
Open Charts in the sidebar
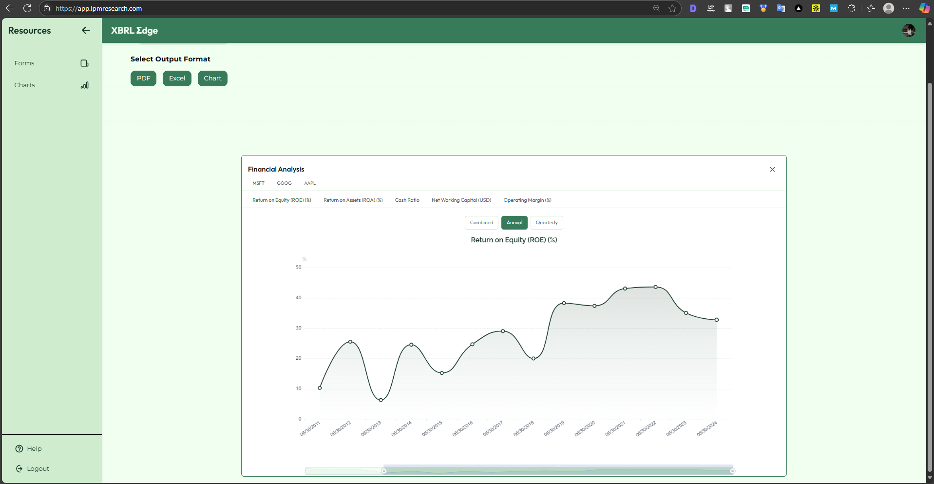click(x=24, y=85)
